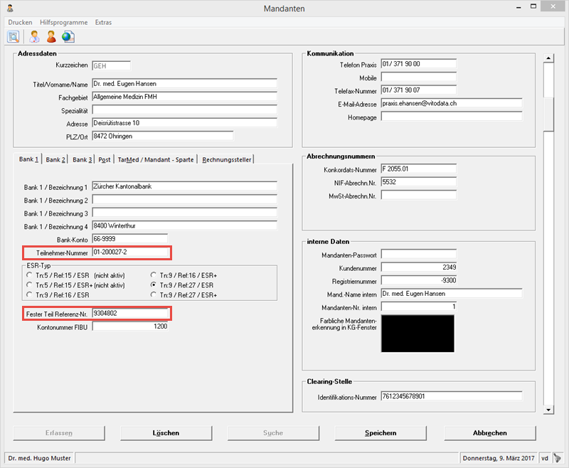Click the Kurzzeichen field
This screenshot has width=569, height=468.
pyautogui.click(x=111, y=65)
